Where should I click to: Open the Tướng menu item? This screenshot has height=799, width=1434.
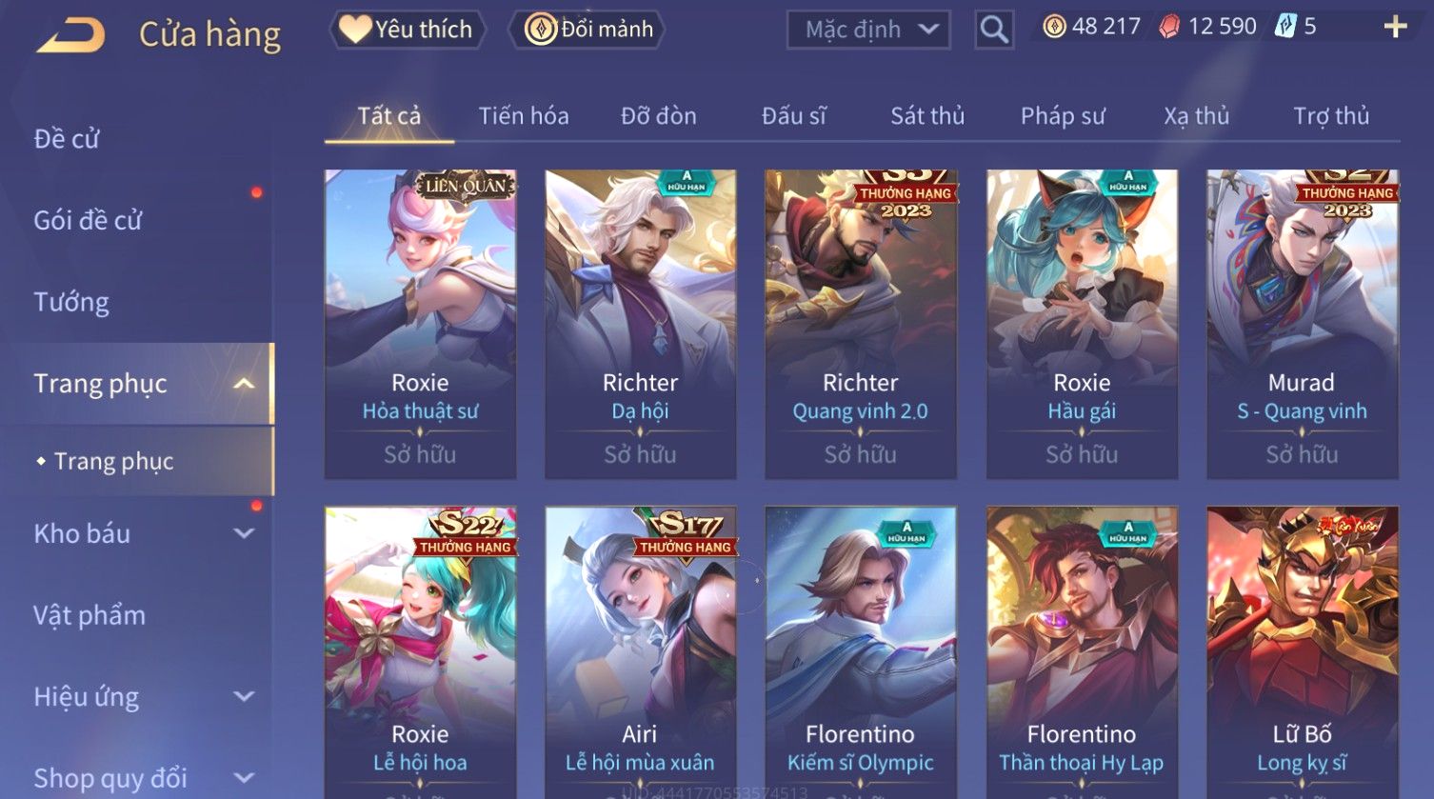coord(71,302)
